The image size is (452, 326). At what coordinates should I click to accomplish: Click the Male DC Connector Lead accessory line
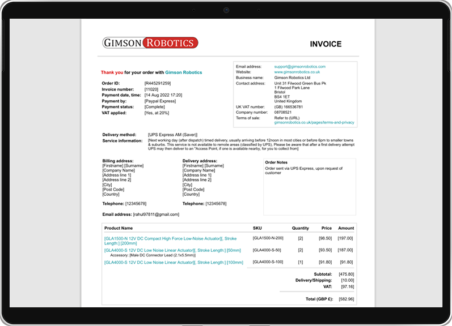[x=153, y=255]
